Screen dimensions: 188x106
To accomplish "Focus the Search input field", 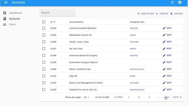I will [x=58, y=13].
